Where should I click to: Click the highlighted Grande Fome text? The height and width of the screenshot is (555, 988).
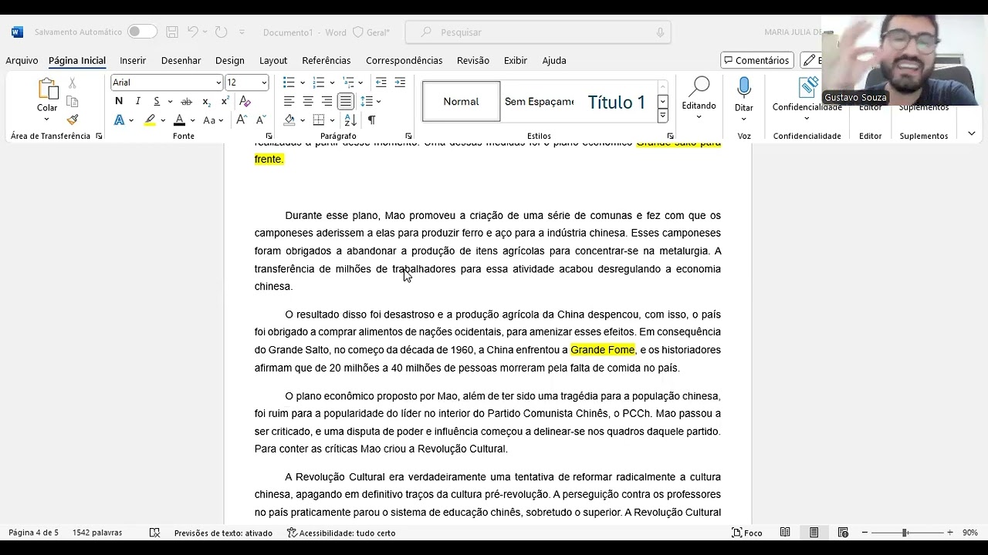pyautogui.click(x=602, y=350)
